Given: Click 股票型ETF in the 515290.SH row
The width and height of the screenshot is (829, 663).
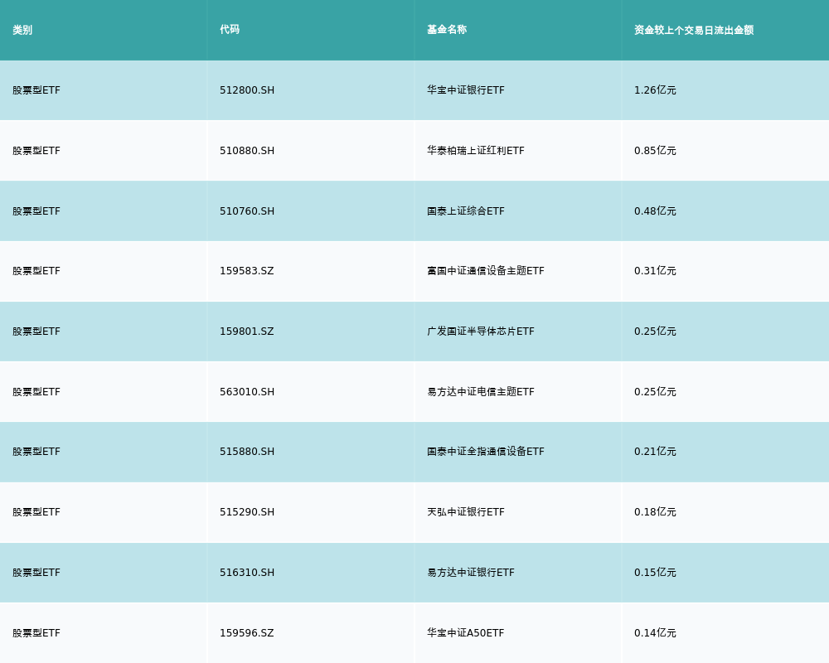Looking at the screenshot, I should (x=36, y=512).
